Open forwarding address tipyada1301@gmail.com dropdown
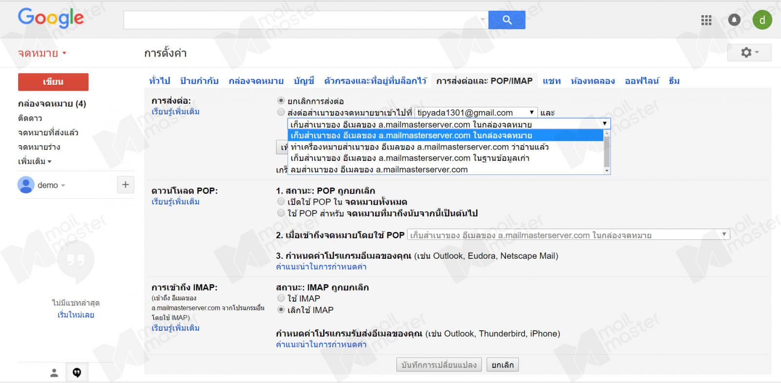Screen dimensions: 781x383 (476, 113)
